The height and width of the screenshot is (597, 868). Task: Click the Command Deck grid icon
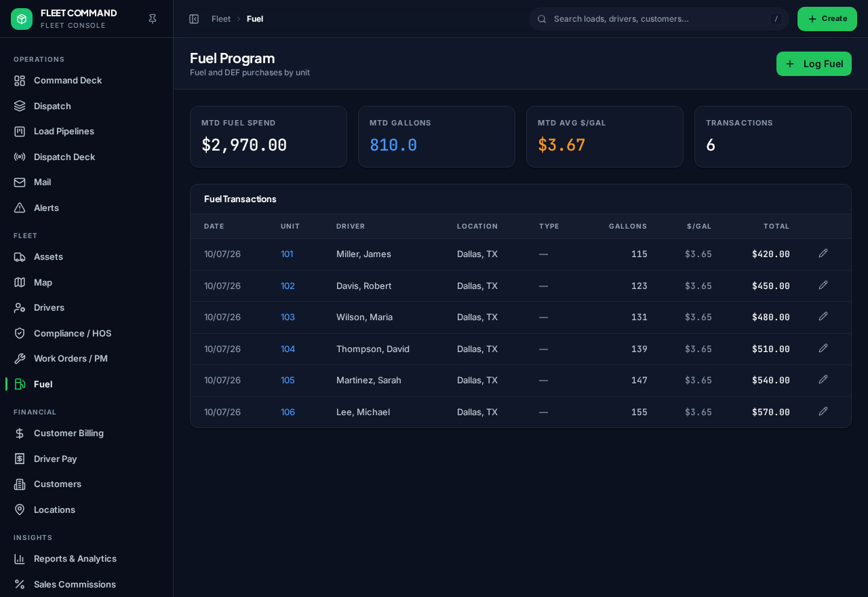[x=20, y=81]
